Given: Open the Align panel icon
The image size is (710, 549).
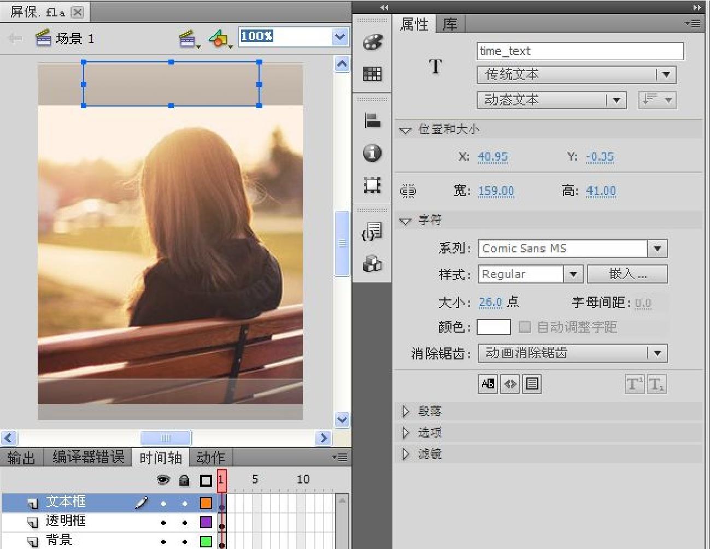Looking at the screenshot, I should point(372,120).
